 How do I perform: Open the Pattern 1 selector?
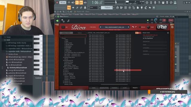(x=107, y=8)
